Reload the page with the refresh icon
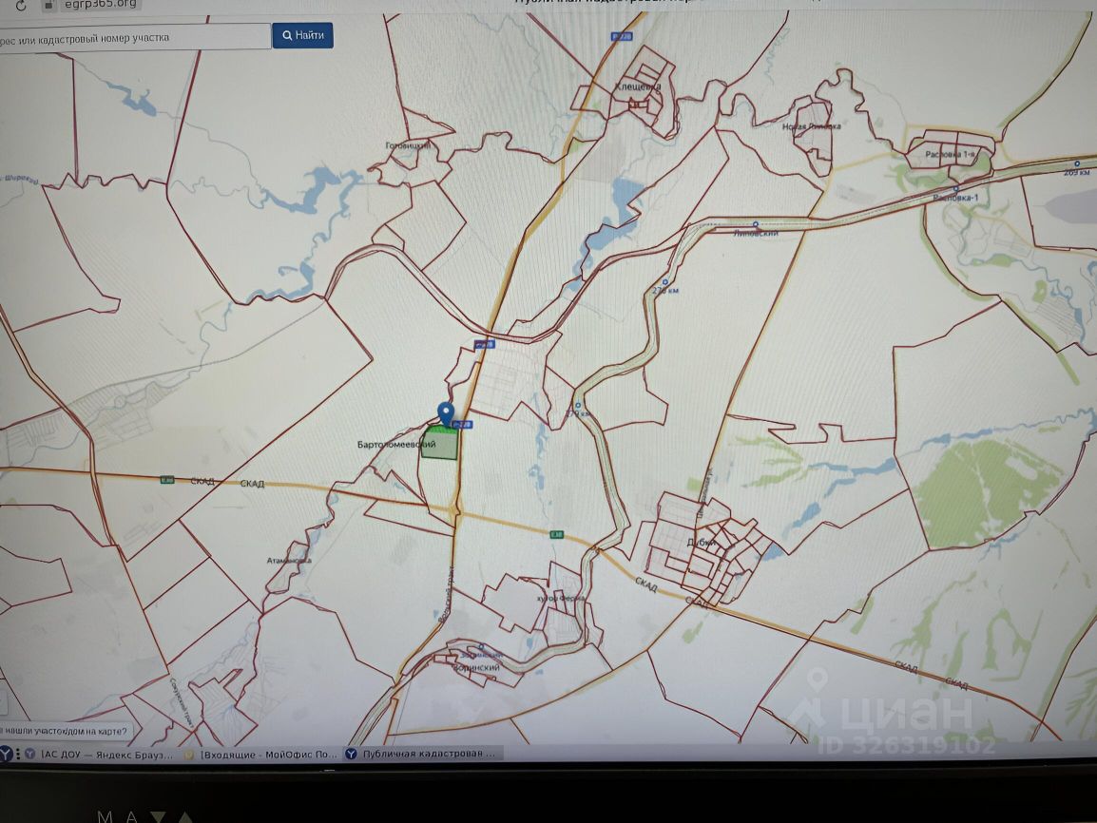1097x823 pixels. point(21,6)
